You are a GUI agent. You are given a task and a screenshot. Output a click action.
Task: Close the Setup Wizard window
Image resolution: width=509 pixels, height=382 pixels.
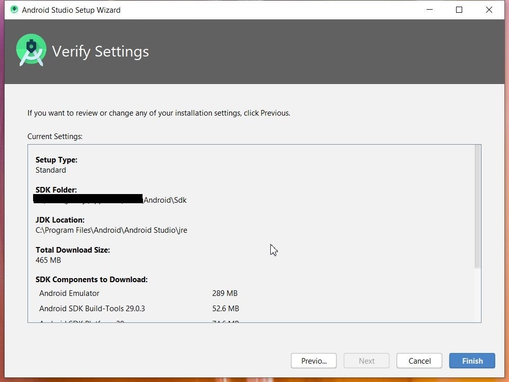[489, 10]
